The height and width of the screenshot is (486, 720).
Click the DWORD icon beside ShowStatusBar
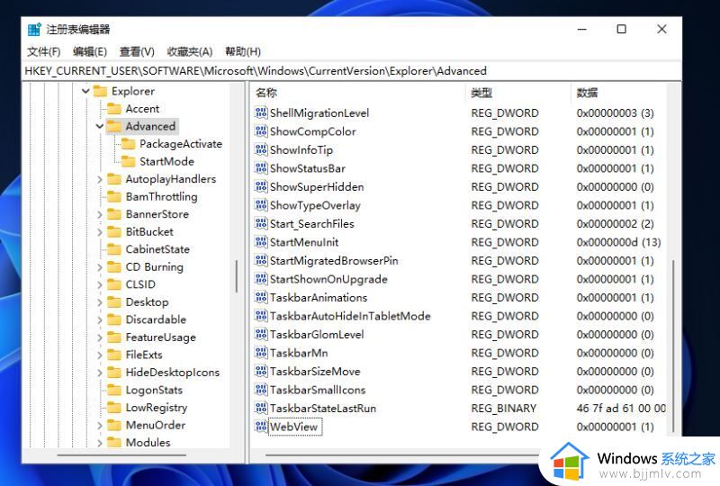261,168
